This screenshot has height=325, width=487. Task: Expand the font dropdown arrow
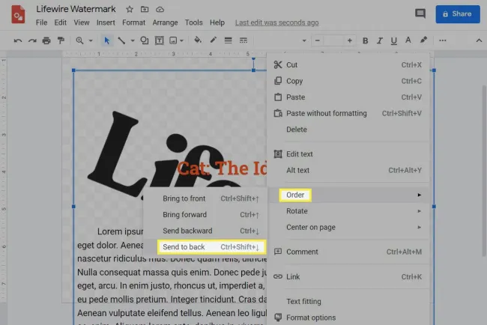coord(304,40)
